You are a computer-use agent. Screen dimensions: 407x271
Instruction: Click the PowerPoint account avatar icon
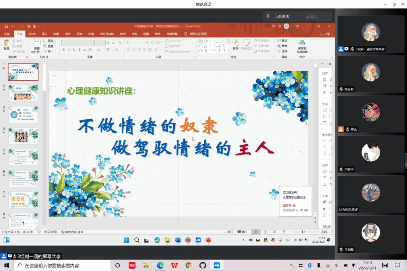pos(287,26)
